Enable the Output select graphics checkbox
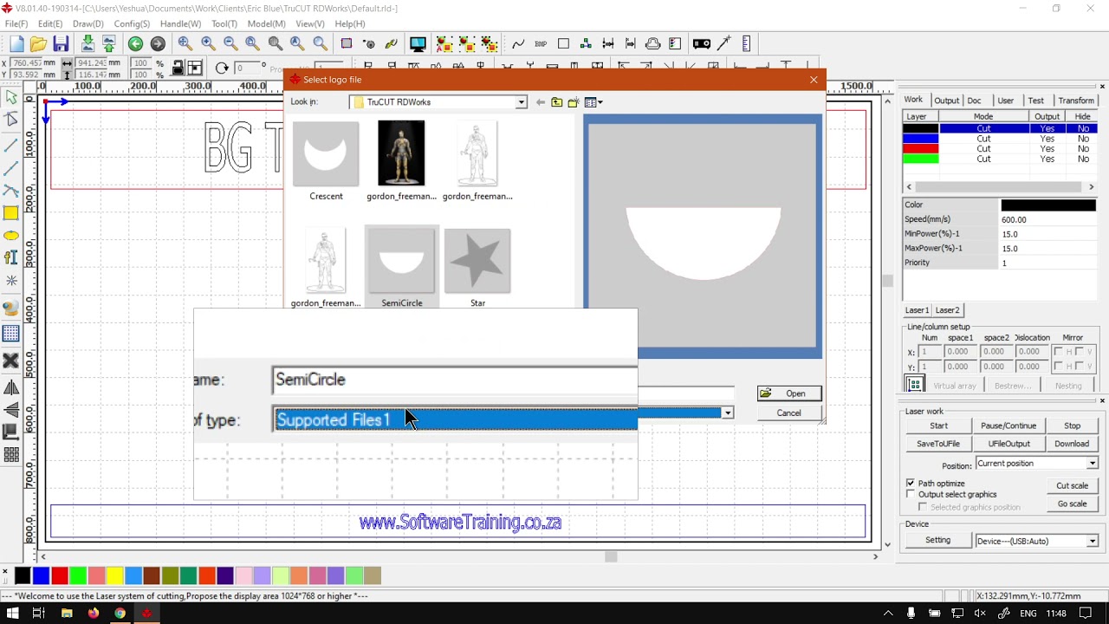 (x=911, y=494)
